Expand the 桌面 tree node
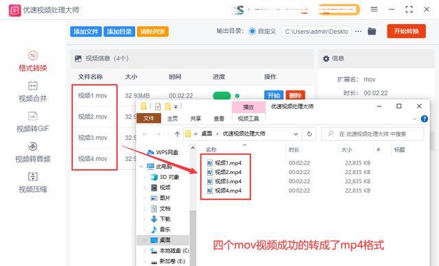 coord(145,240)
